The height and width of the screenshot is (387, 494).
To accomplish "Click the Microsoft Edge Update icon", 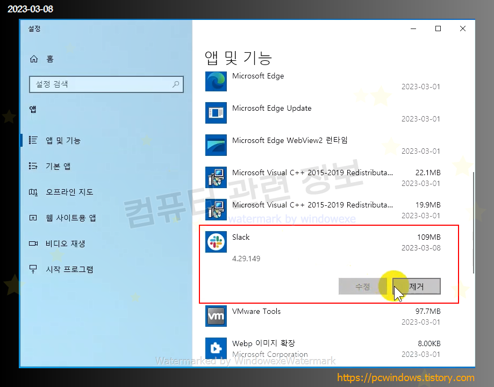I will 216,113.
